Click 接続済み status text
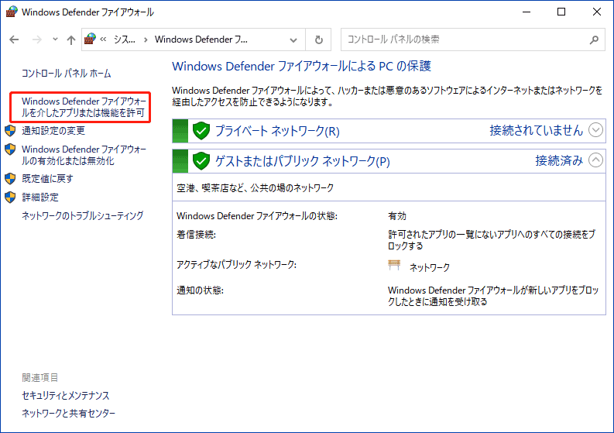This screenshot has width=614, height=433. click(559, 160)
